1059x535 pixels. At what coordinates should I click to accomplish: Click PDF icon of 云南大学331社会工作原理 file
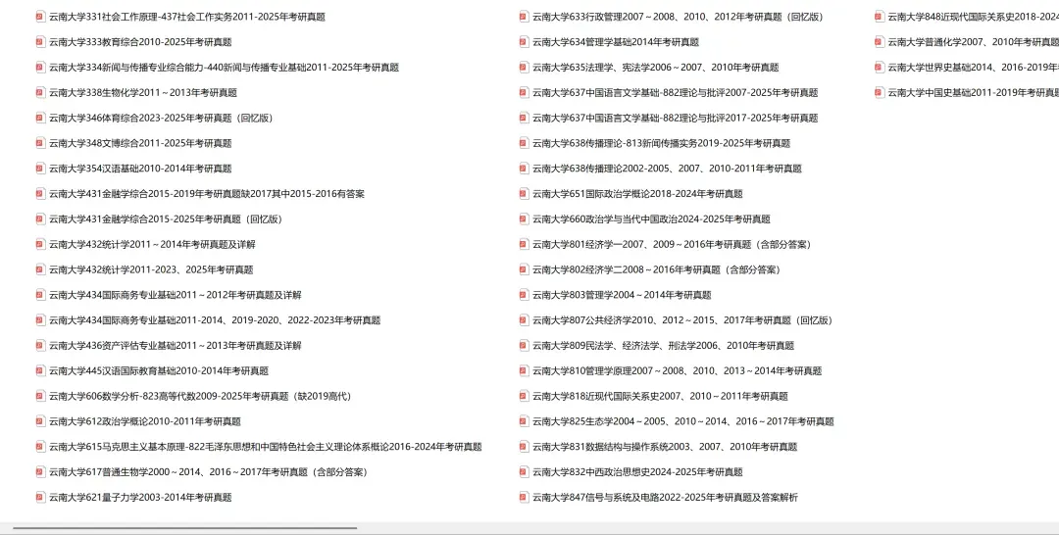[40, 17]
